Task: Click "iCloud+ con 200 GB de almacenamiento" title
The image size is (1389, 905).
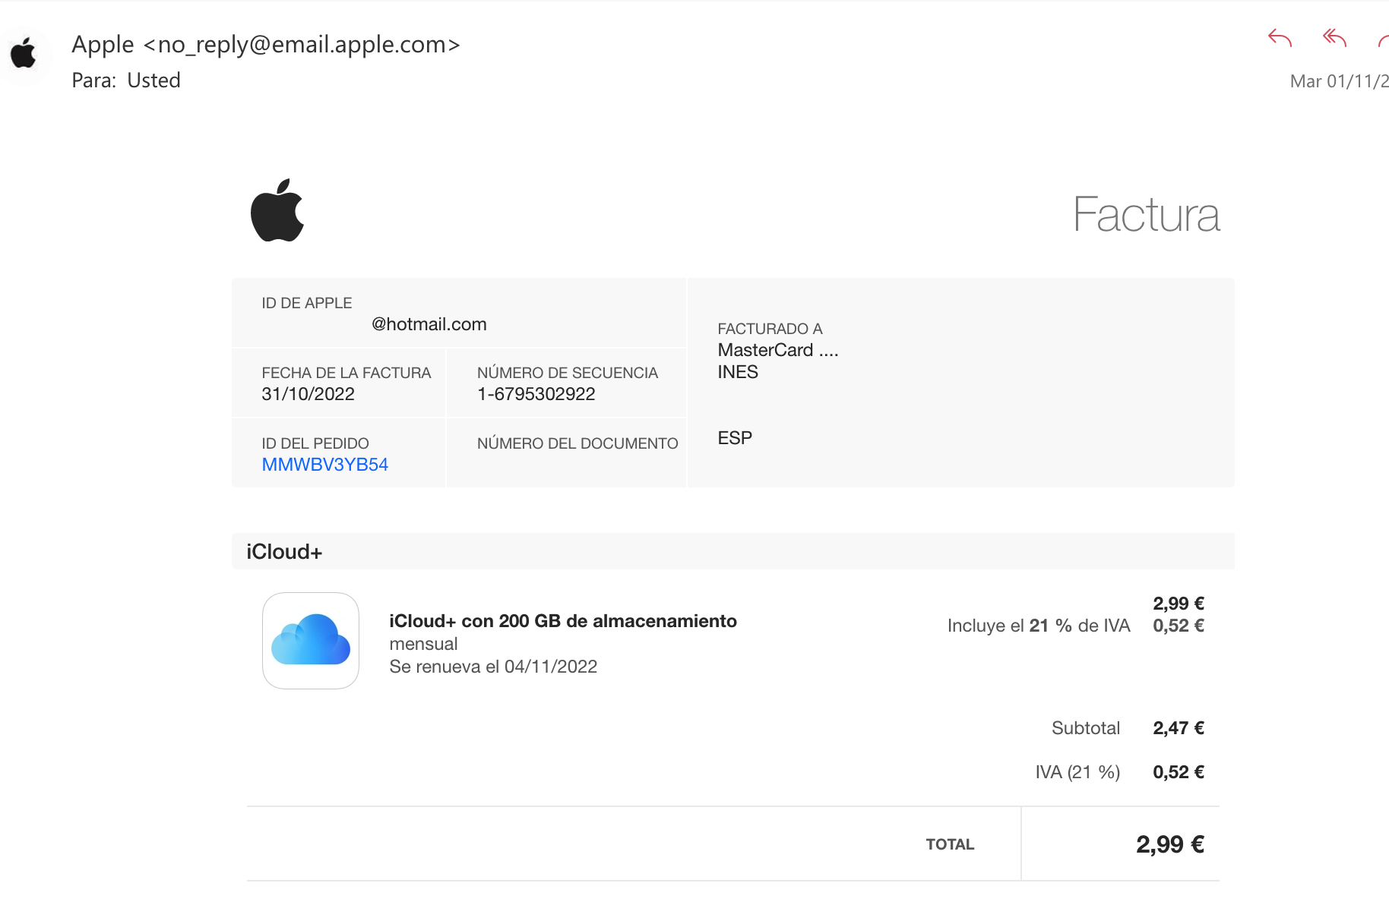Action: tap(562, 621)
